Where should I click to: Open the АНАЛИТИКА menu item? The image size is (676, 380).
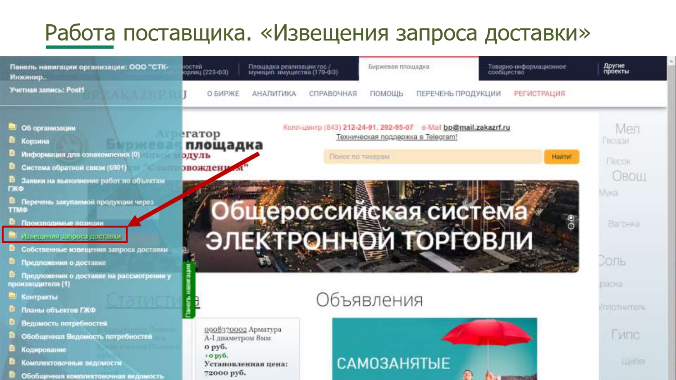pyautogui.click(x=274, y=94)
